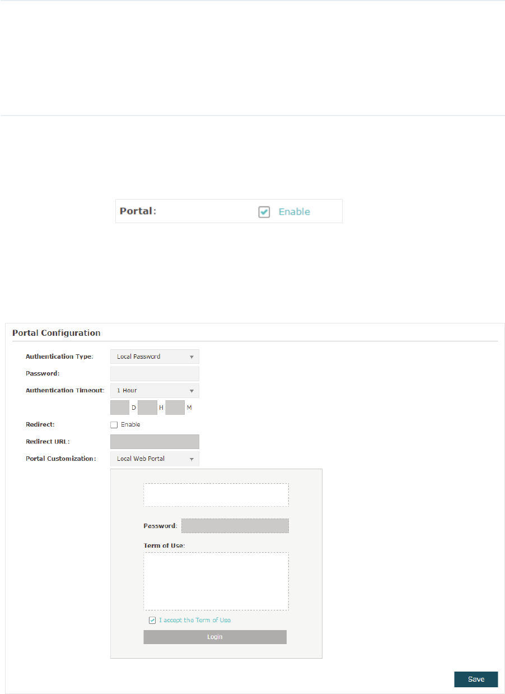Click the preview Password field in login form
Screen dimensions: 505x694
[x=235, y=526]
